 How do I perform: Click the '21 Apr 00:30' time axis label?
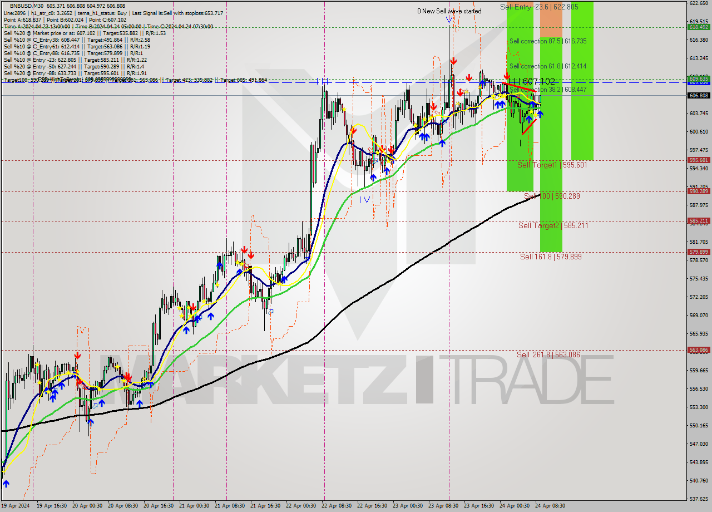[x=194, y=506]
